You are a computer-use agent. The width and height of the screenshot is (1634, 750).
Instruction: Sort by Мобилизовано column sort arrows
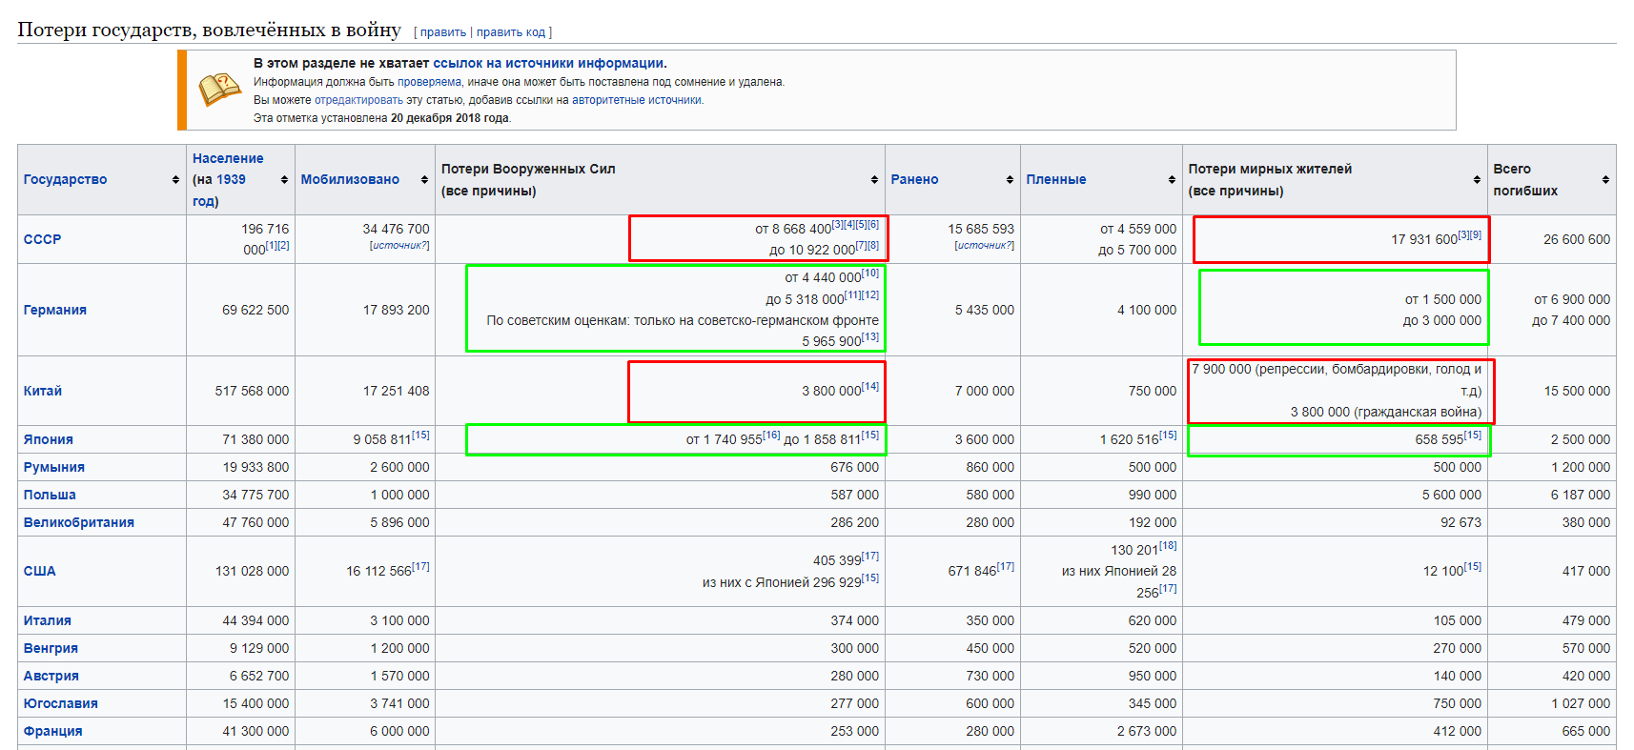[424, 180]
